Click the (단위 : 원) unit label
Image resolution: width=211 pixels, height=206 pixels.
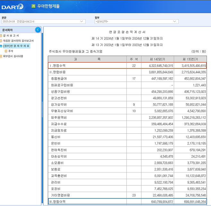(x=198, y=51)
